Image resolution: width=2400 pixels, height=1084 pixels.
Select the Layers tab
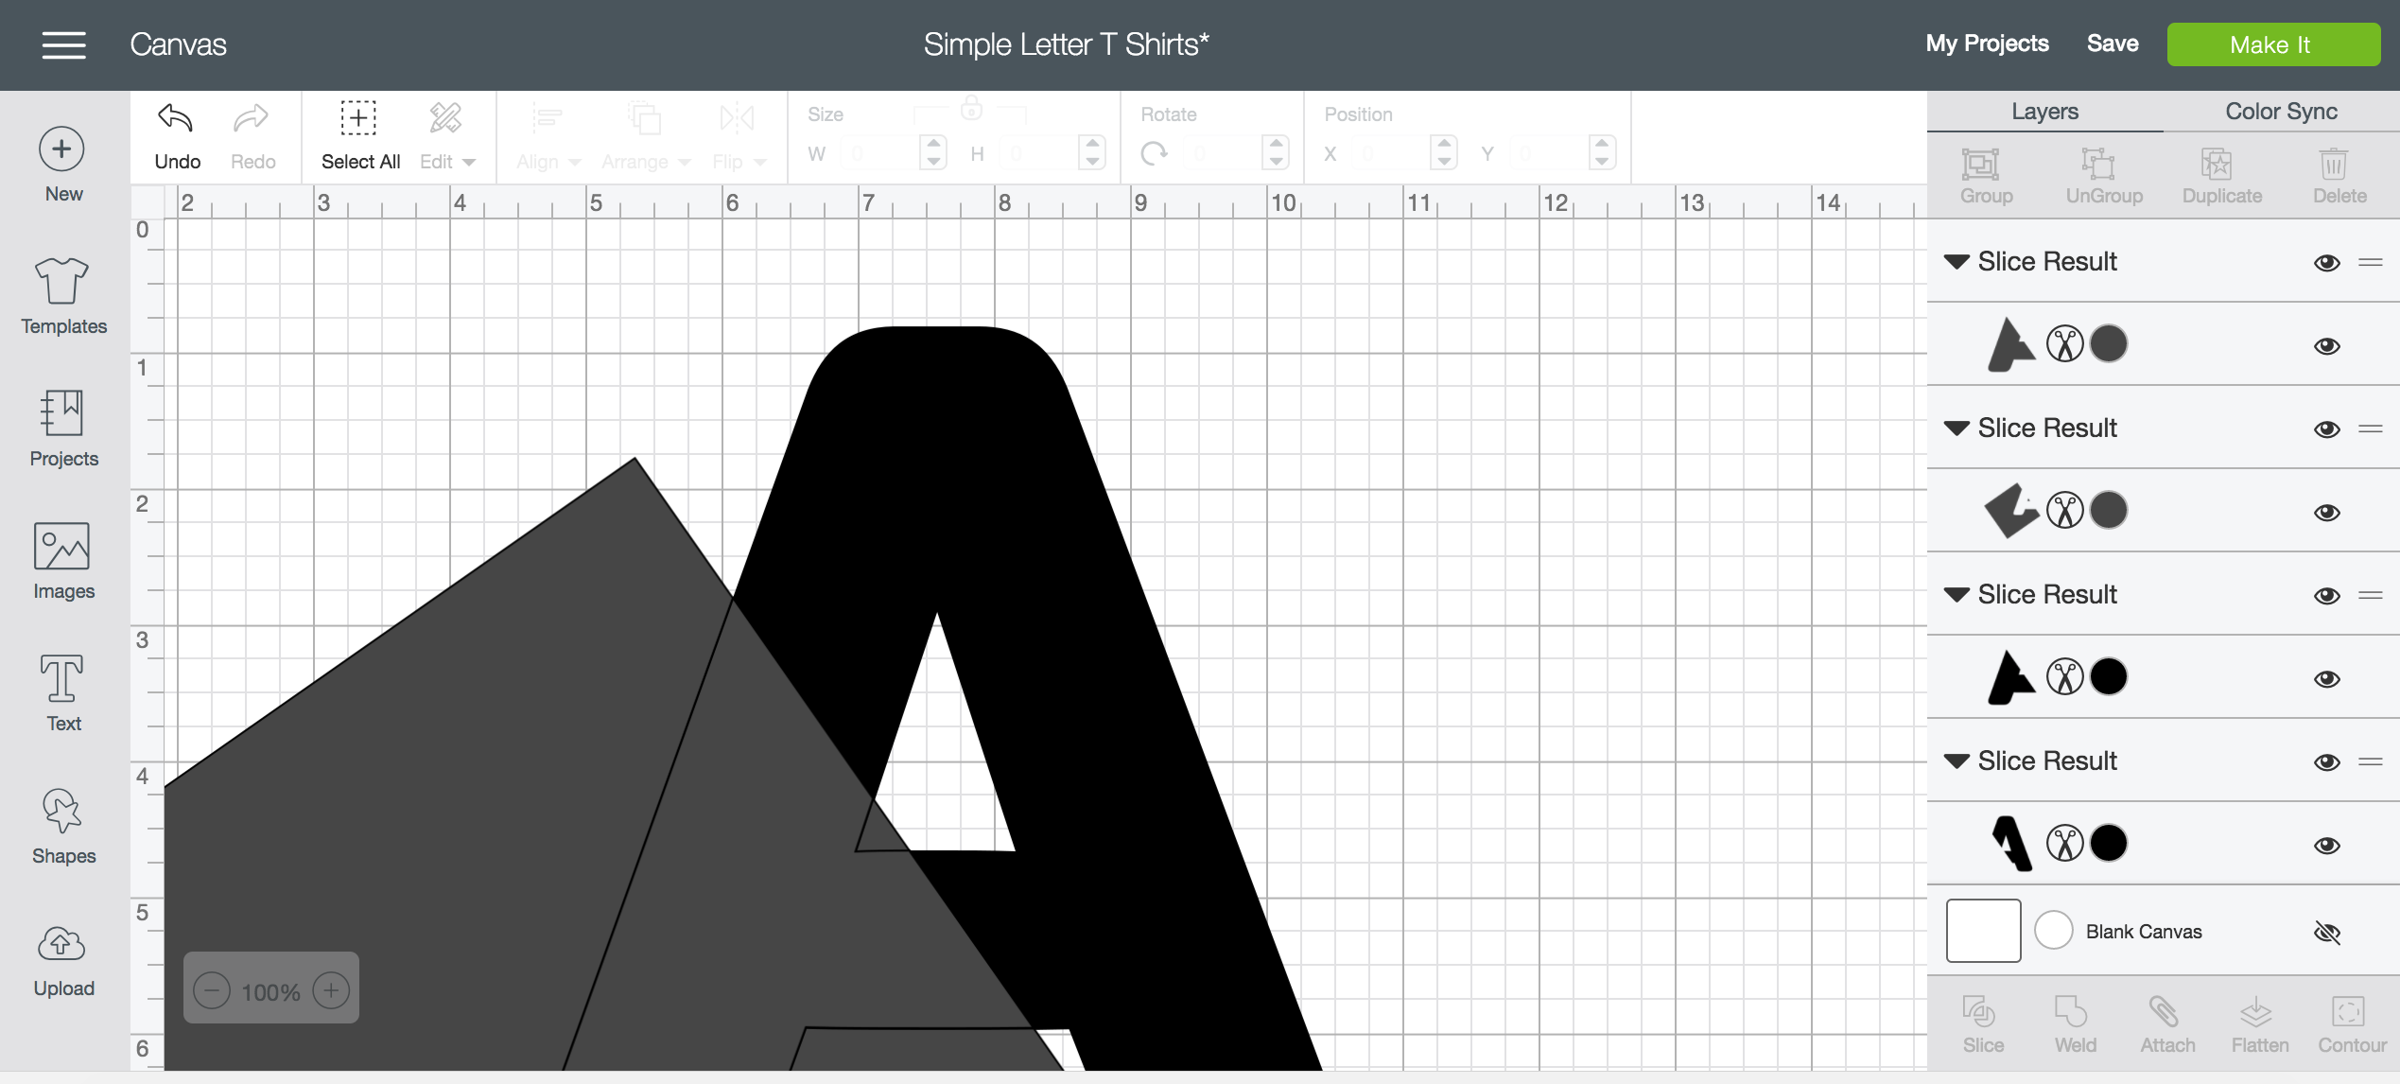(x=2044, y=112)
